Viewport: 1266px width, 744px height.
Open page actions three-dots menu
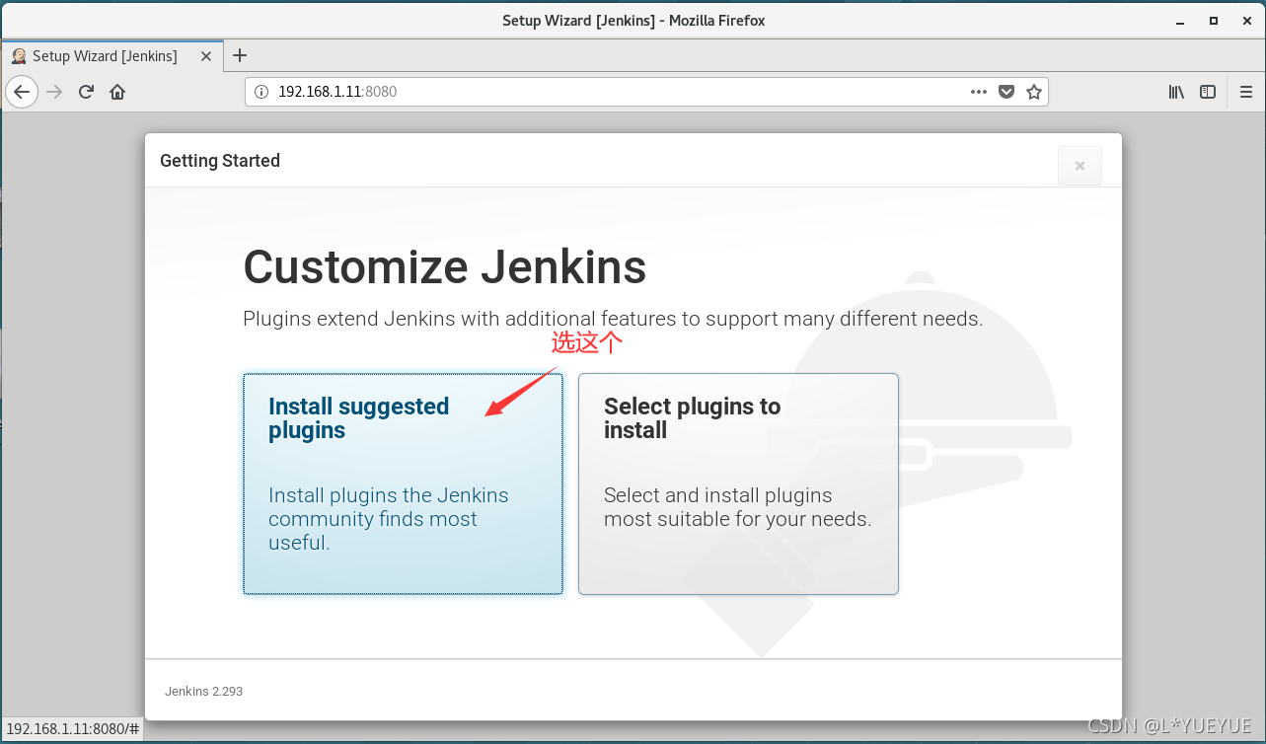tap(979, 92)
